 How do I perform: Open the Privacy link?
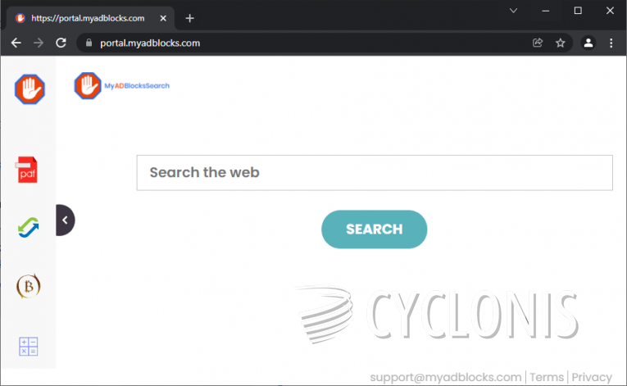[592, 377]
